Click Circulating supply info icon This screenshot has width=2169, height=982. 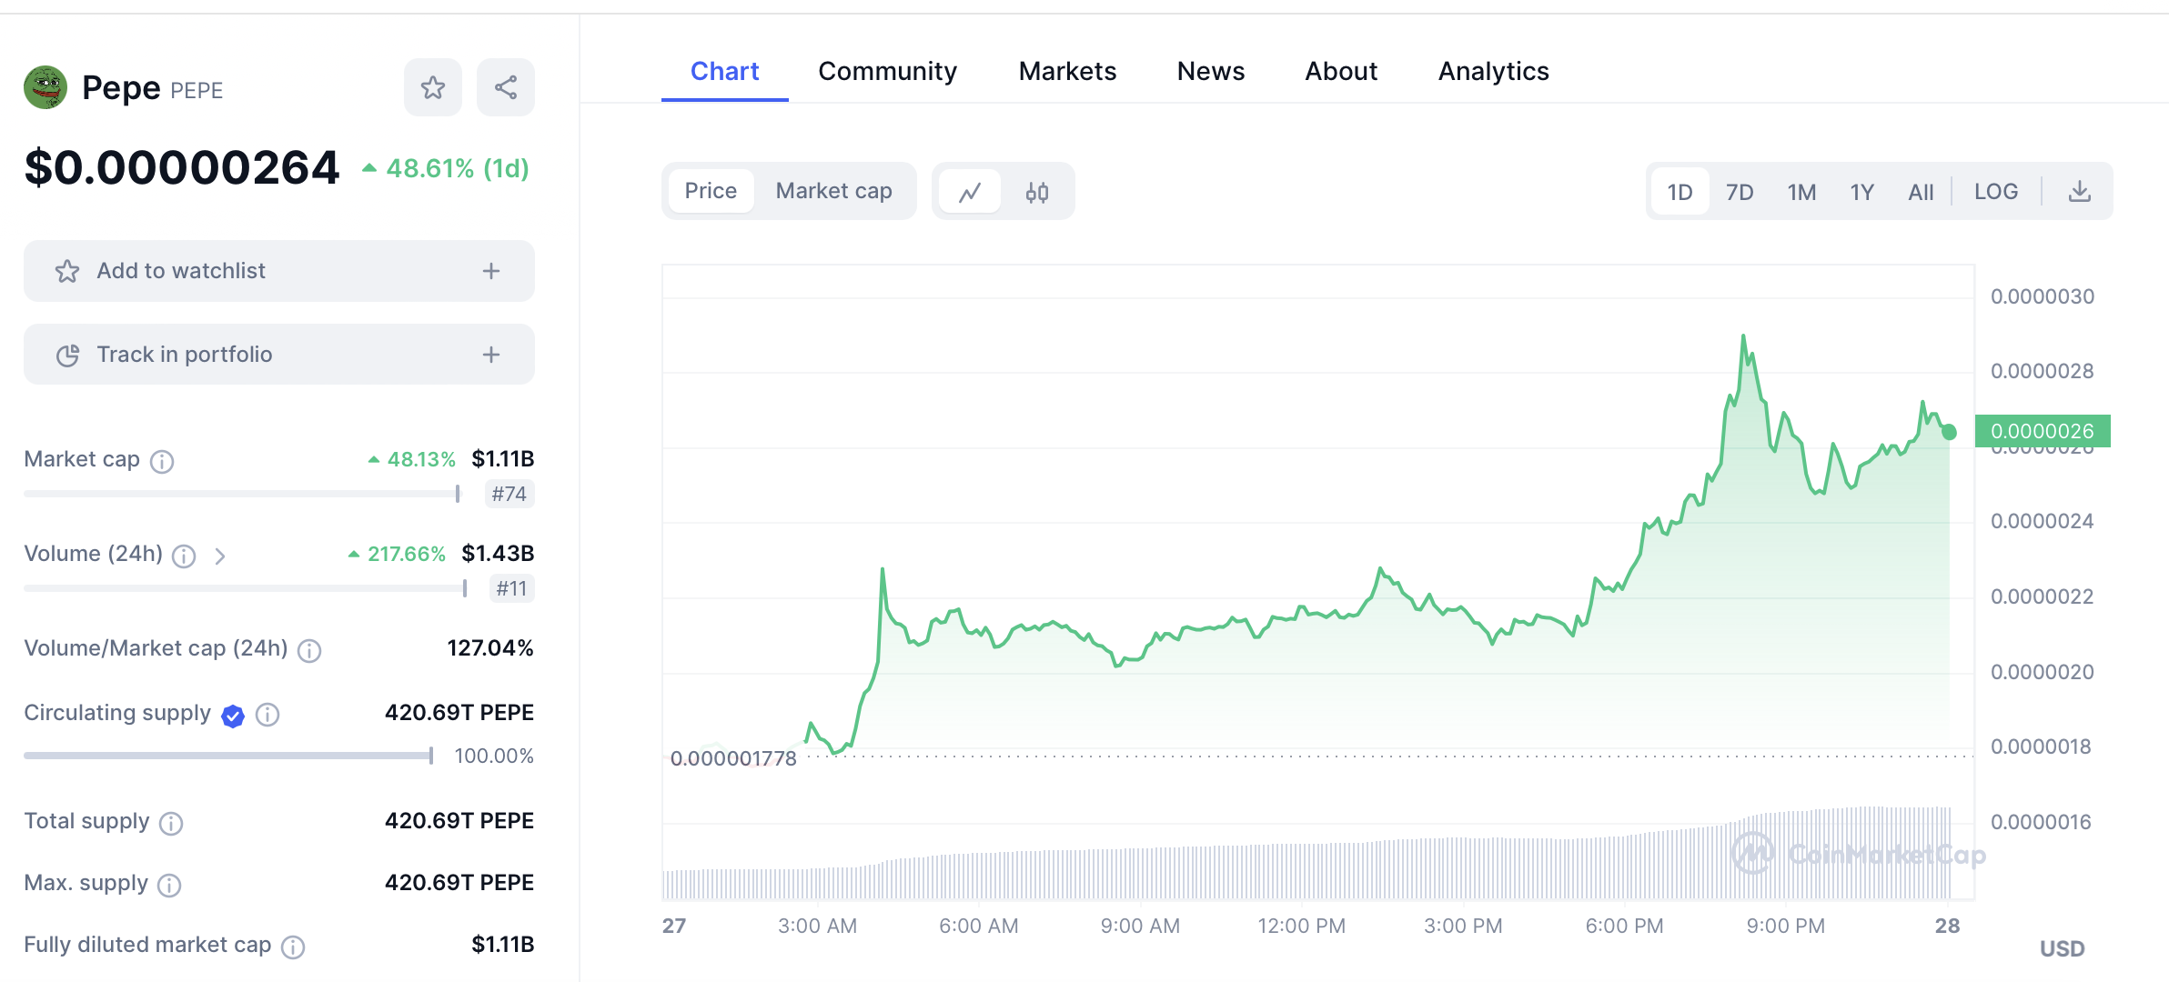pyautogui.click(x=267, y=715)
